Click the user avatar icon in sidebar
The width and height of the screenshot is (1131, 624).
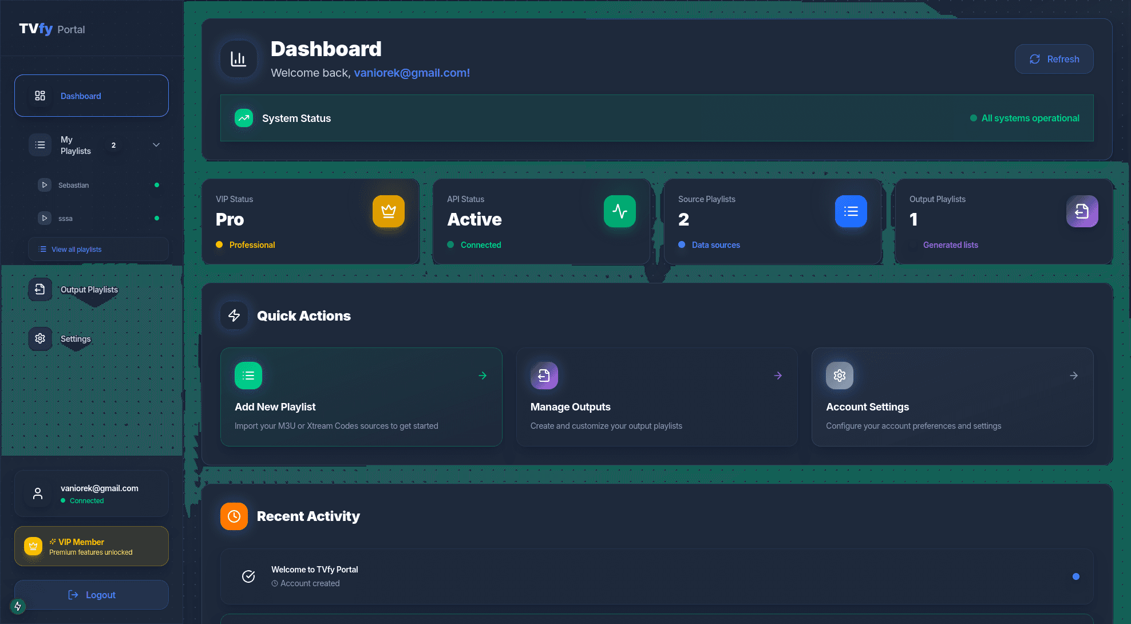38,493
